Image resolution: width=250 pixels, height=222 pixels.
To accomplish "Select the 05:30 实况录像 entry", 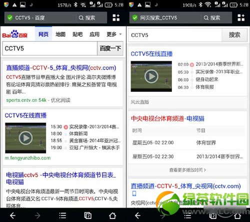I will 210,72.
